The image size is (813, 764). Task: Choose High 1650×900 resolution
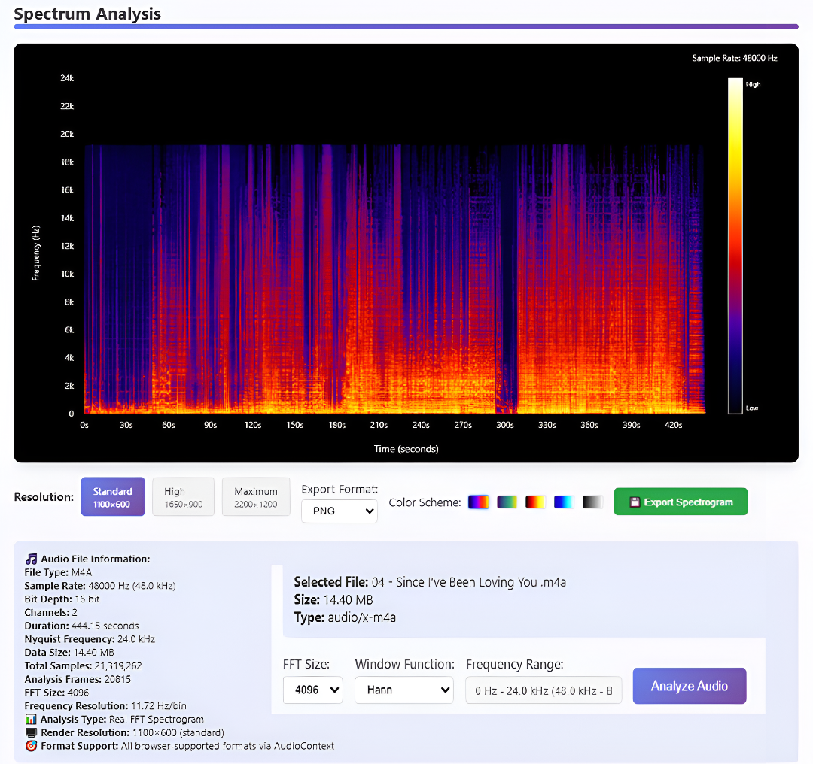pyautogui.click(x=183, y=497)
